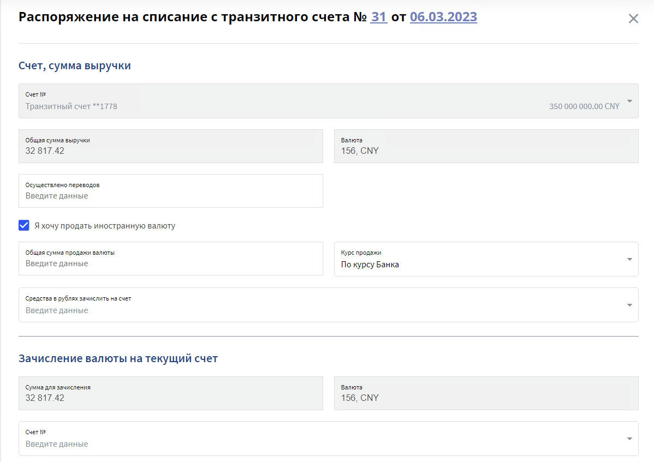Click 'Сумма для зачисления' field showing 32 817.42
The image size is (654, 462).
170,393
